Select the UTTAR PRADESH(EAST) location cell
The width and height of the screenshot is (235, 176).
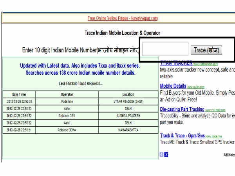(128, 102)
